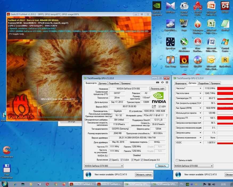Screen dimensions: 233x187
Task: Click 'Посетить сайт' button
Action: pos(158,89)
